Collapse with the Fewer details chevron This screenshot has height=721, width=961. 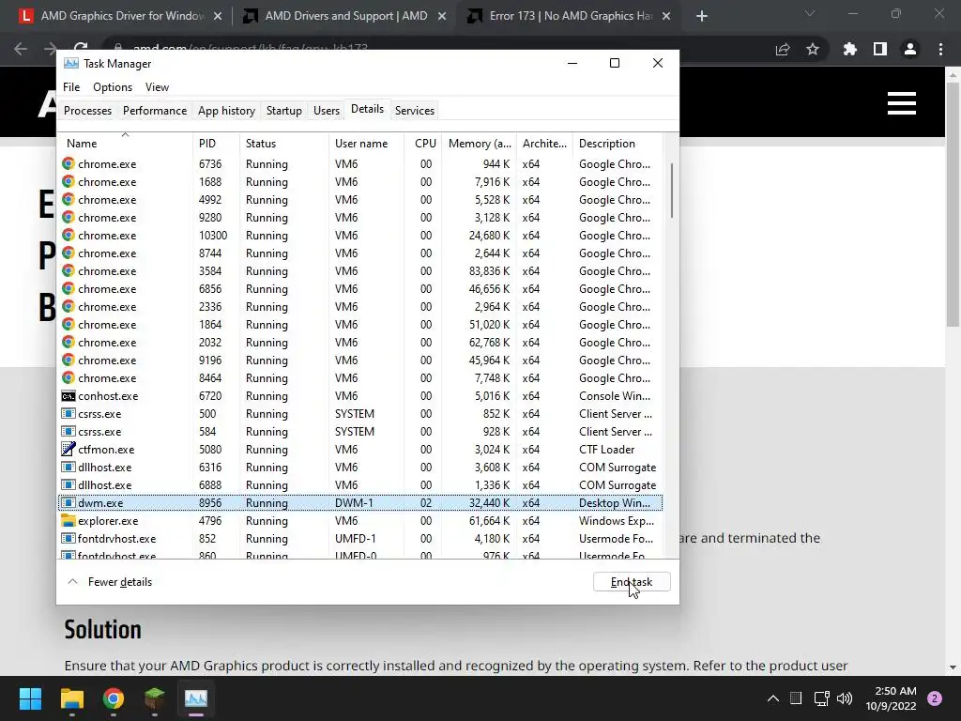tap(72, 582)
